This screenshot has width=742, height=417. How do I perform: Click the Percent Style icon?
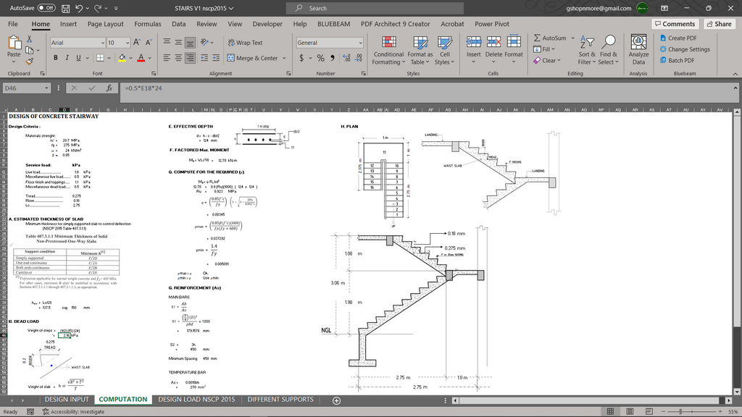pos(321,58)
